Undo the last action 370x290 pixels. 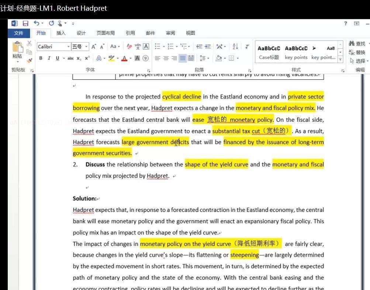coord(37,23)
